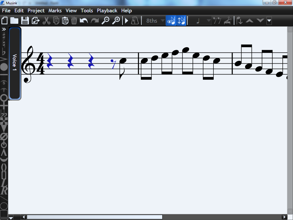Open the quarter-note dropdown
This screenshot has height=220, width=293.
(x=200, y=21)
